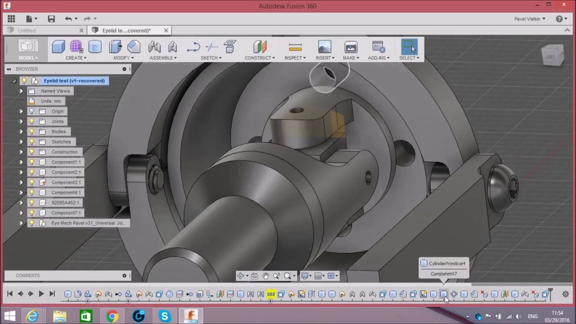Screen dimensions: 576x324
Task: Click the Save icon in top bar
Action: [x=51, y=19]
